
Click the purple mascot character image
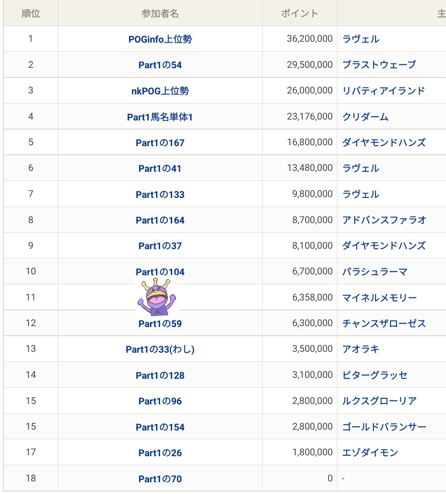pos(156,297)
